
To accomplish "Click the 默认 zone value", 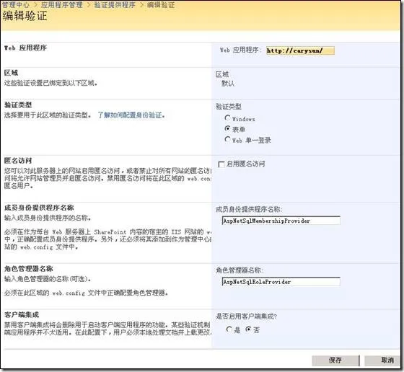I will [228, 84].
